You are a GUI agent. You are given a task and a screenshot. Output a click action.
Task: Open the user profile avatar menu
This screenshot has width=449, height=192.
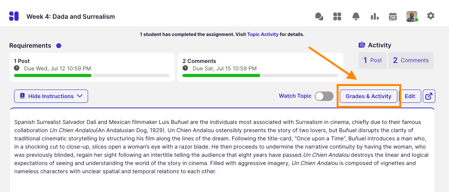(x=411, y=16)
